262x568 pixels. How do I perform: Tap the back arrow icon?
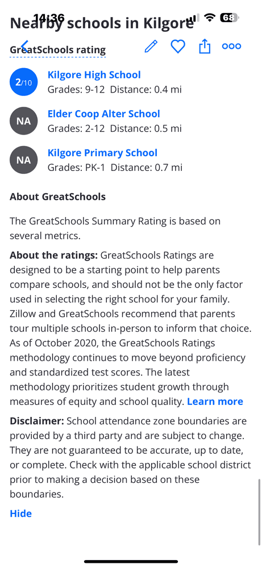[24, 47]
